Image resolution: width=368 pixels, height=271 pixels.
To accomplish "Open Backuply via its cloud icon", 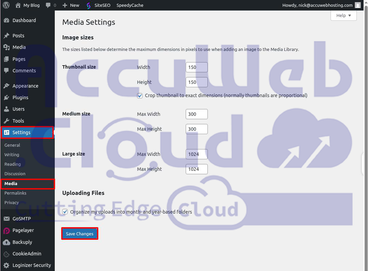I will (x=6, y=242).
